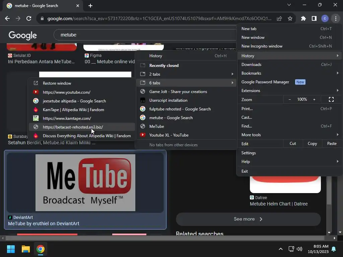This screenshot has height=257, width=343.
Task: Expand the Extensions submenu
Action: [289, 90]
